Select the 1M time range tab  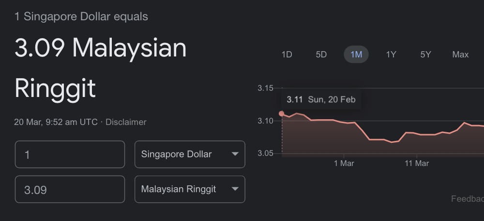tap(356, 55)
